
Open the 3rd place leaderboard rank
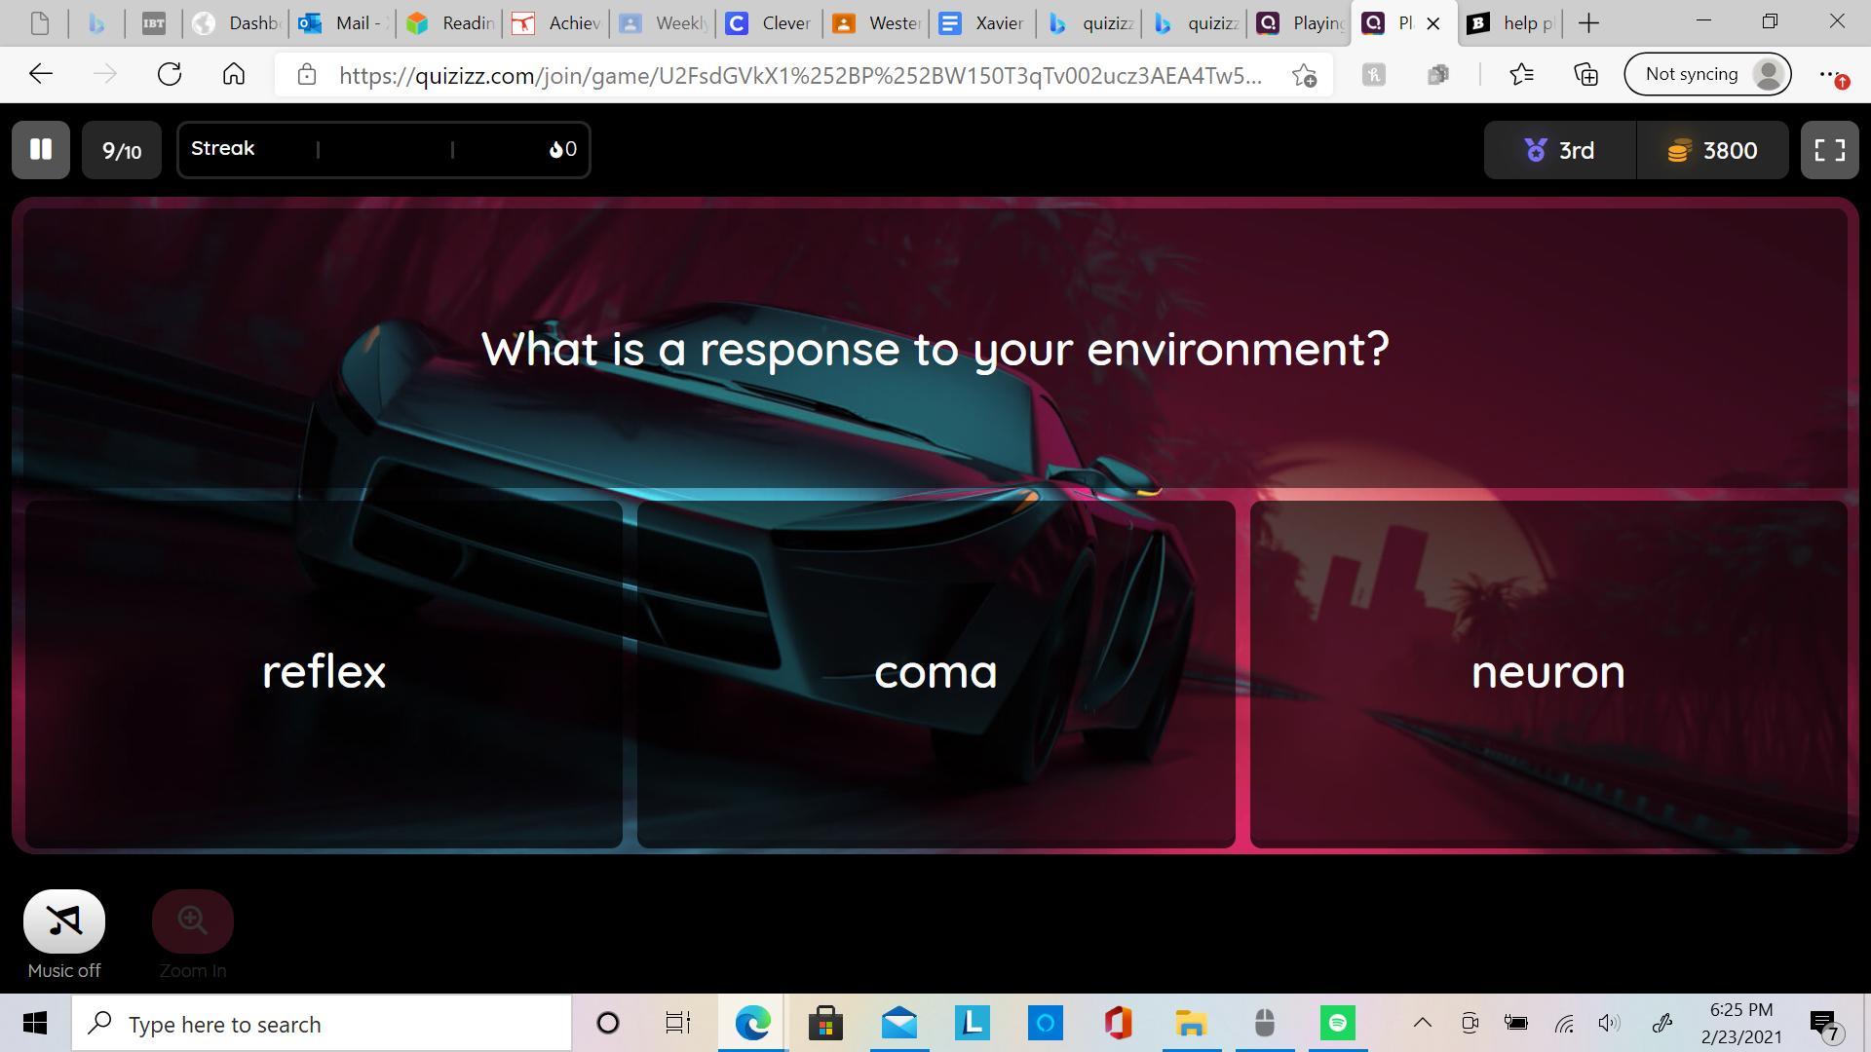pos(1559,150)
